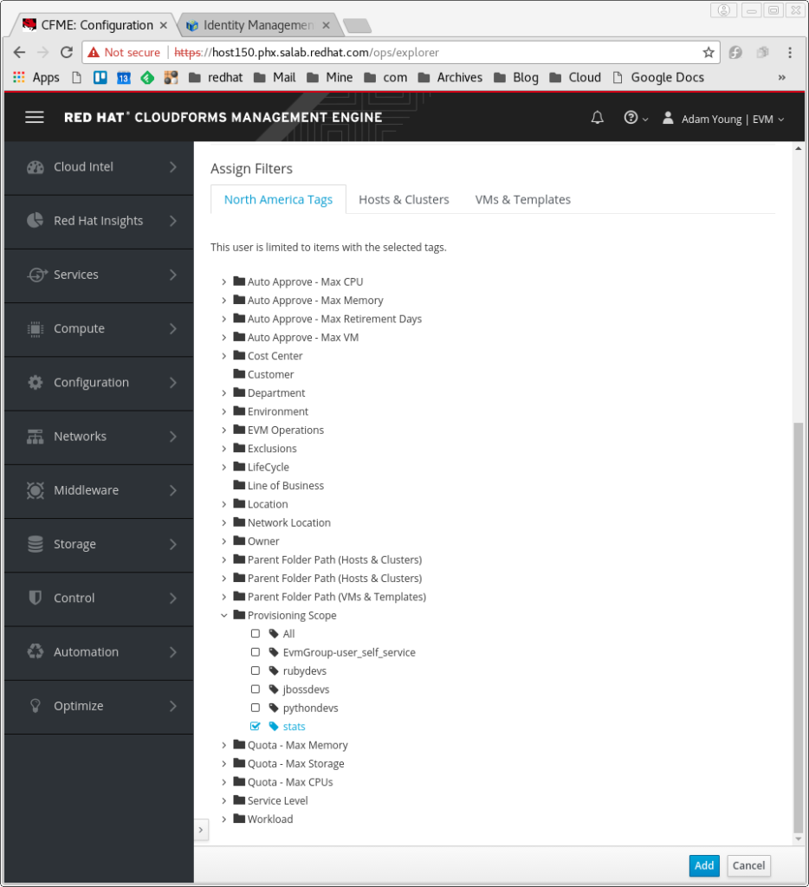Uncheck the stats checkbox
The width and height of the screenshot is (809, 887).
tap(256, 727)
